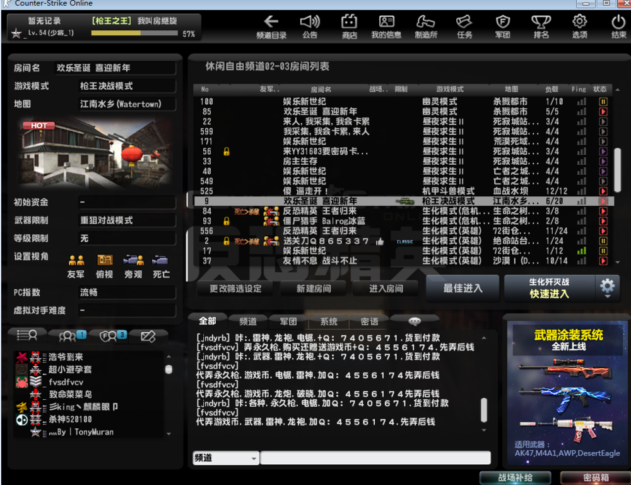This screenshot has height=485, width=631.
Task: Sort room list by No column
Action: tap(205, 89)
